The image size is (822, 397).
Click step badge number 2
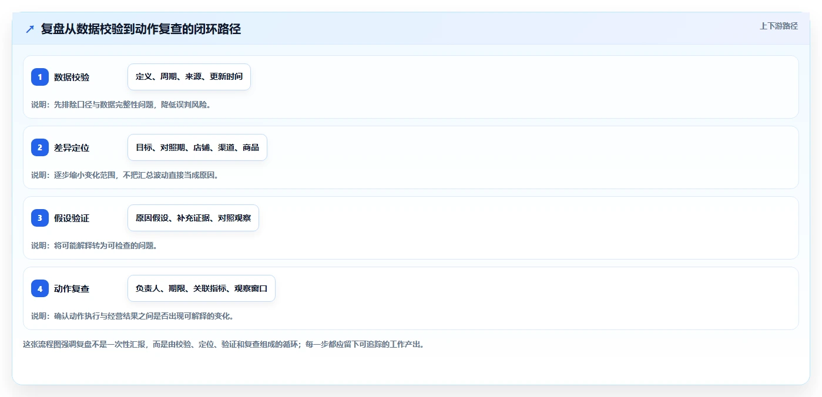[x=40, y=147]
